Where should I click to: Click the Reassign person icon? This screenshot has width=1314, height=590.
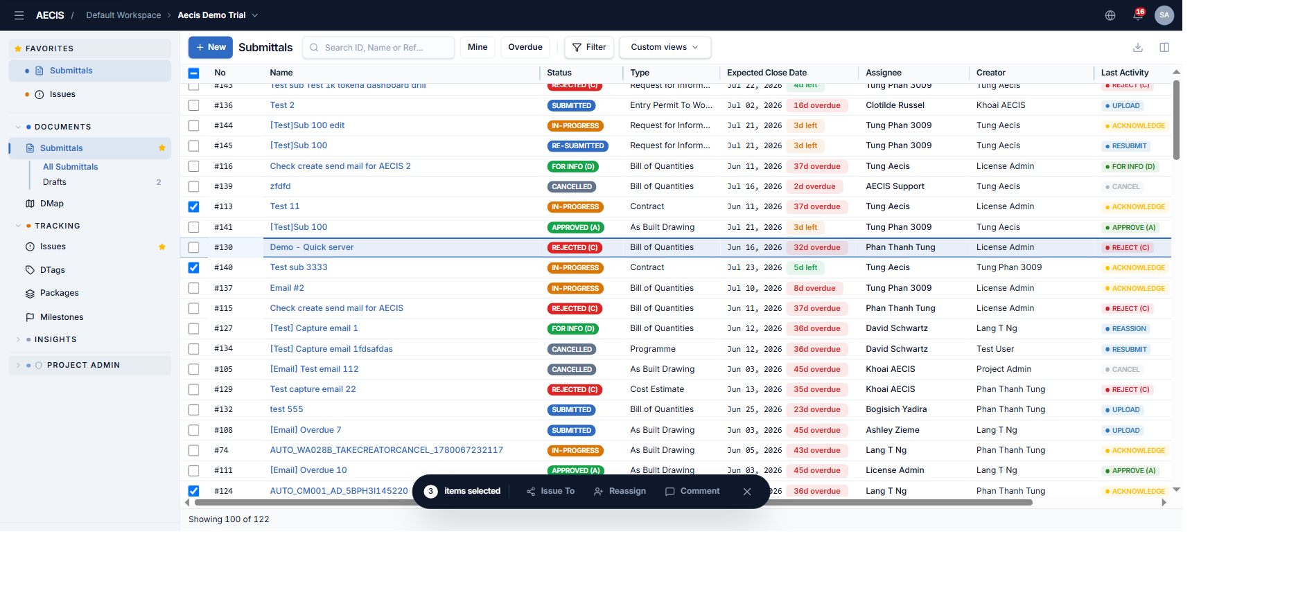pyautogui.click(x=599, y=492)
